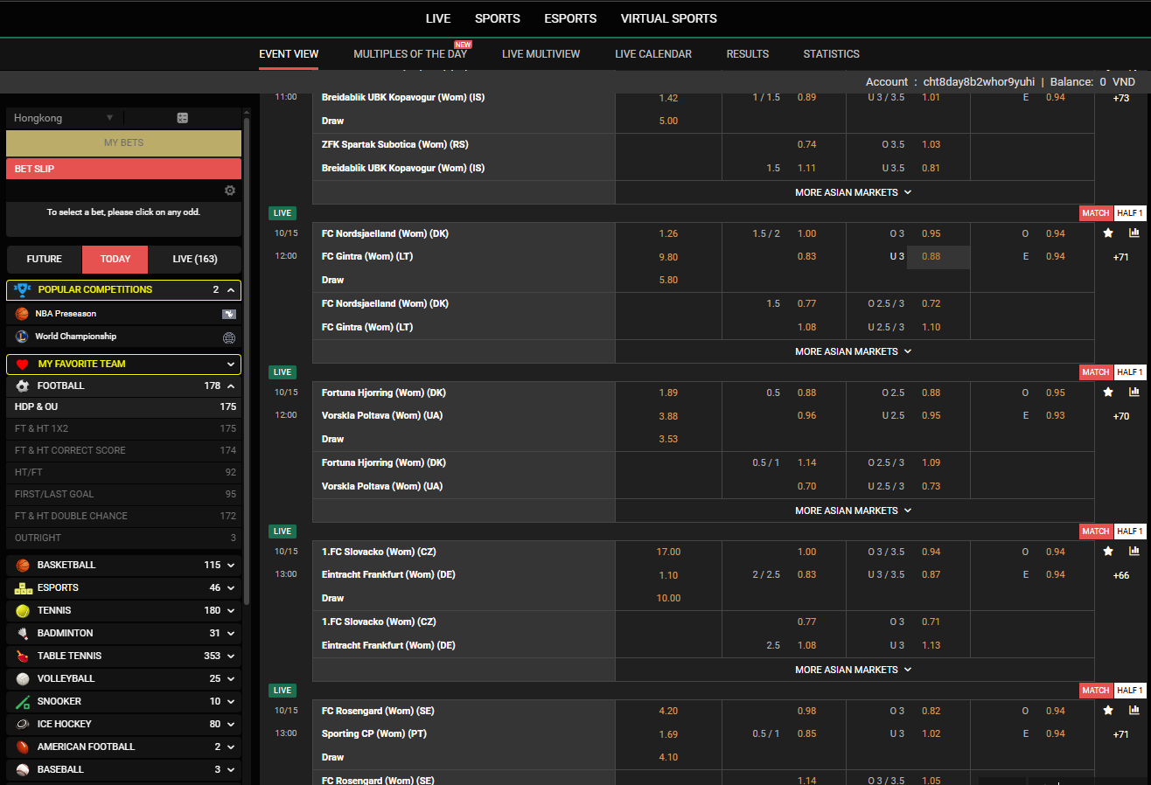
Task: Favorite the FC Nordsjaelland match with star
Action: pos(1108,233)
